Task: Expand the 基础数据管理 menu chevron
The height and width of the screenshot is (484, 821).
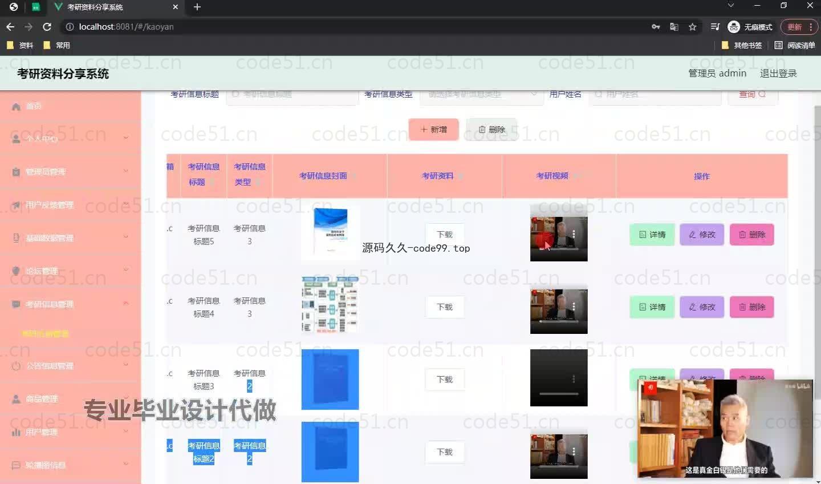Action: 126,237
